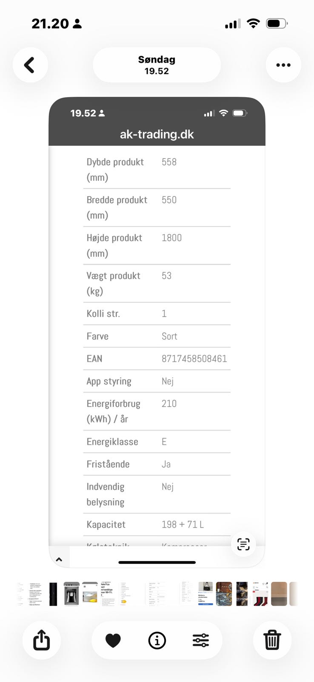Tap the EAN number 8717458508461
Viewport: 314px width, 682px height.
[194, 359]
